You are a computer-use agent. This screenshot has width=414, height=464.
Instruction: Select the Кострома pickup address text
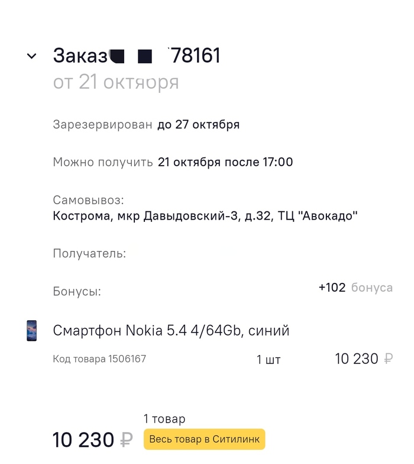[x=205, y=216]
